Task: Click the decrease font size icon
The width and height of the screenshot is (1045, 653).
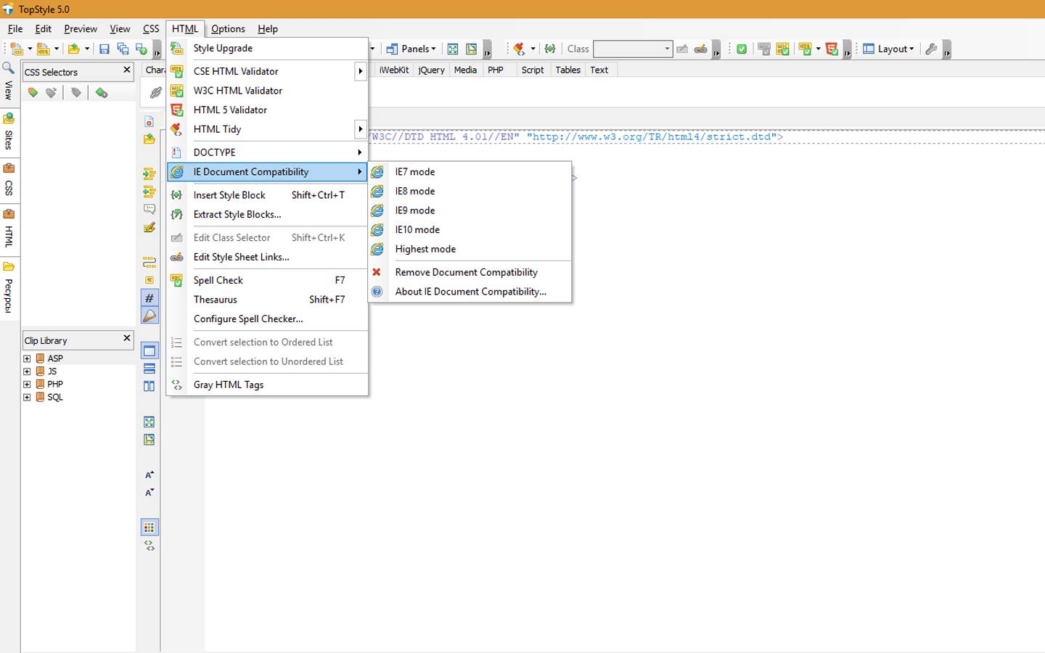Action: pos(149,493)
